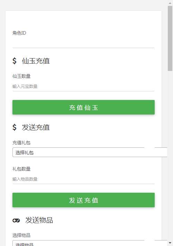The image size is (173, 246).
Task: Click the 输入元宝数量 input field
Action: [83, 86]
